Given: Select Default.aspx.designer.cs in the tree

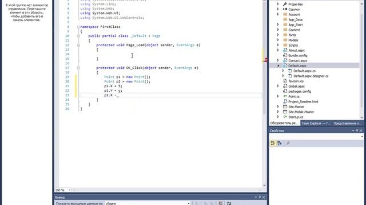Looking at the screenshot, I should click(311, 76).
